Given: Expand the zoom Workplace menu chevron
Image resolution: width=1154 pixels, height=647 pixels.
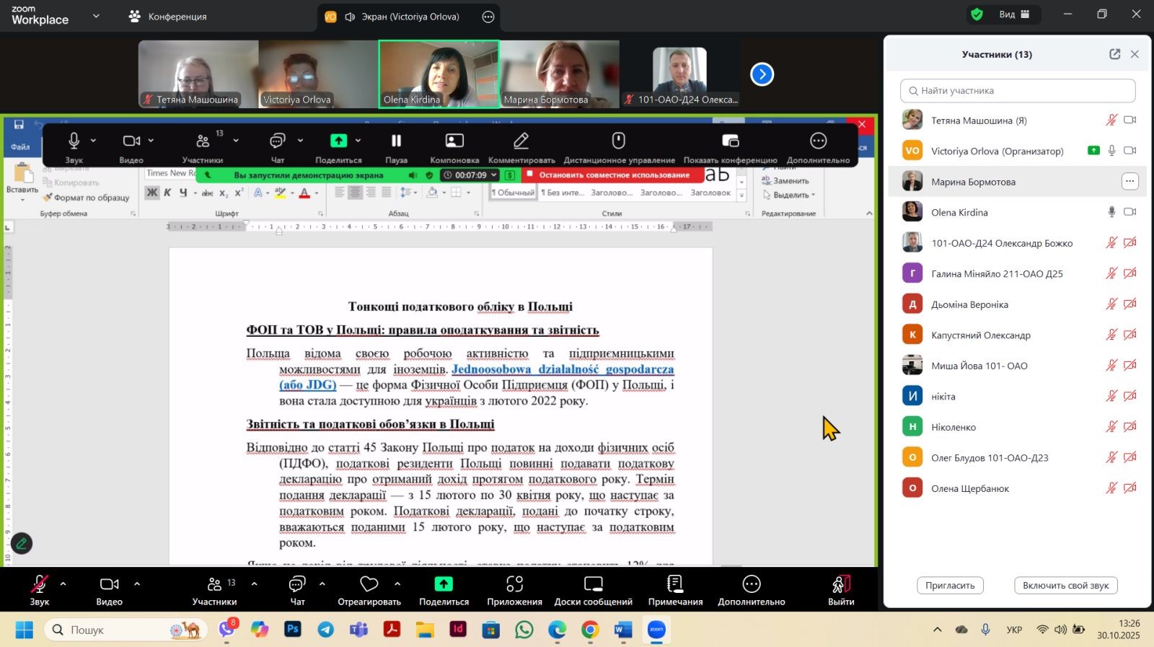Looking at the screenshot, I should coord(96,15).
